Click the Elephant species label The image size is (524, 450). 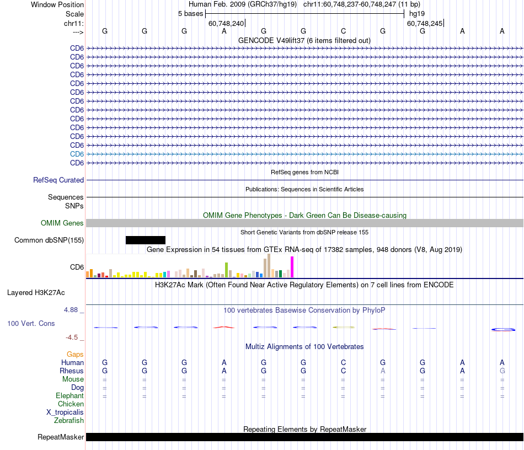pyautogui.click(x=70, y=396)
